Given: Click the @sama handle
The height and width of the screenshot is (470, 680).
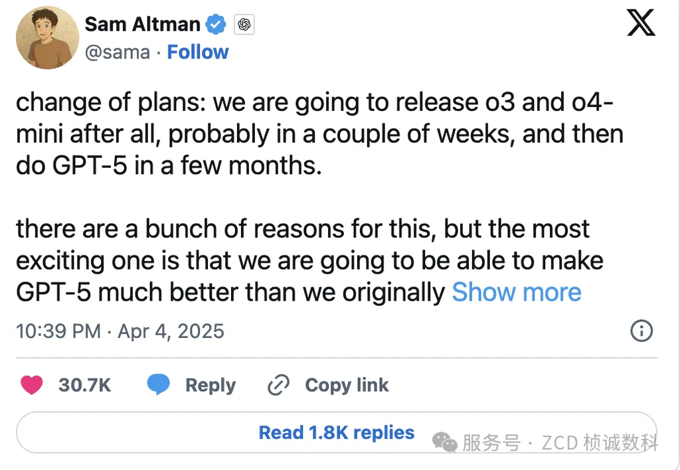Looking at the screenshot, I should [117, 52].
